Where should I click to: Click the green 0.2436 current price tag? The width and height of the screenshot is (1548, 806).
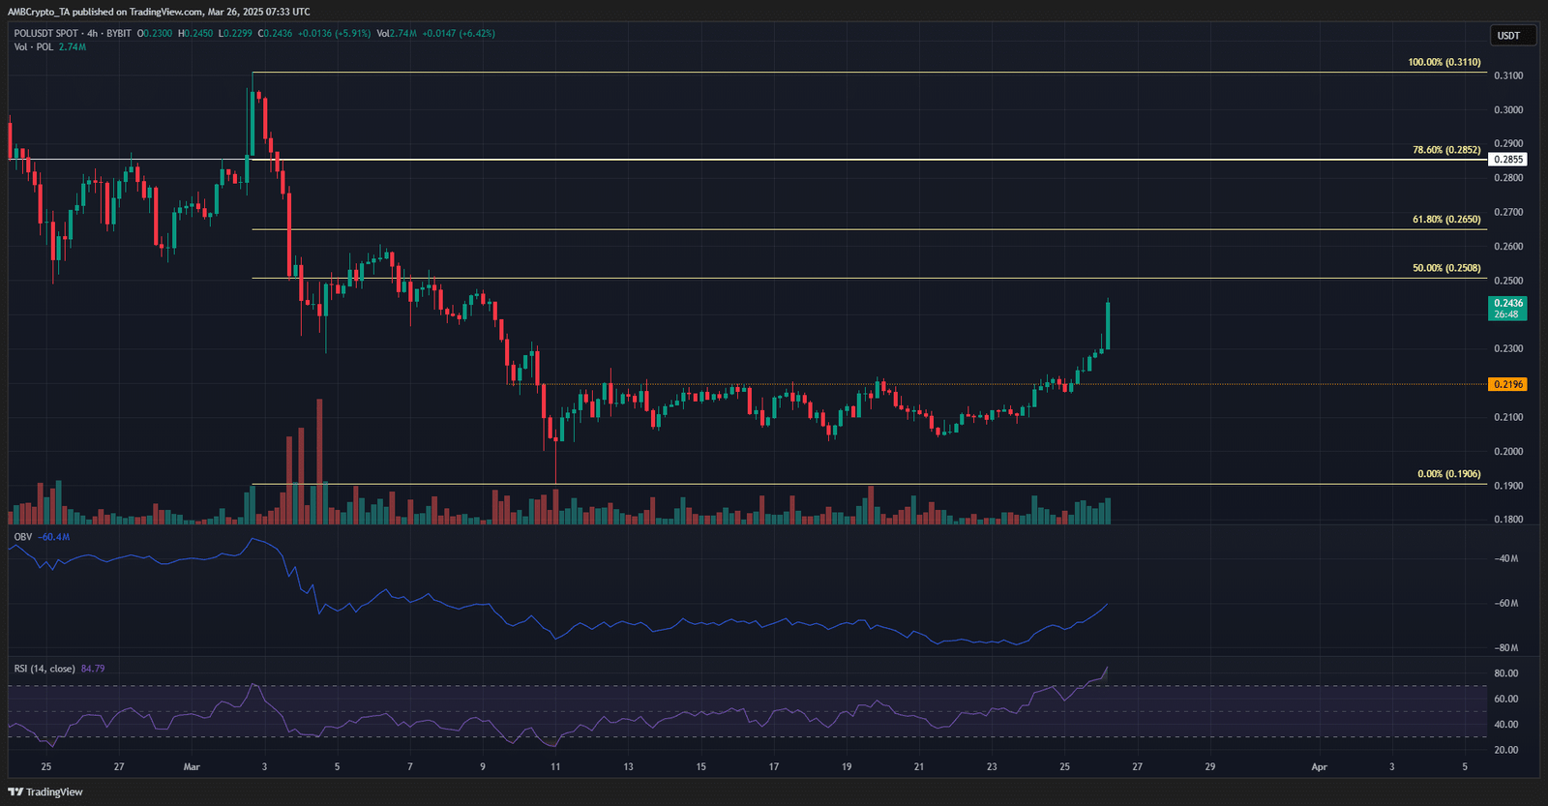(1507, 308)
